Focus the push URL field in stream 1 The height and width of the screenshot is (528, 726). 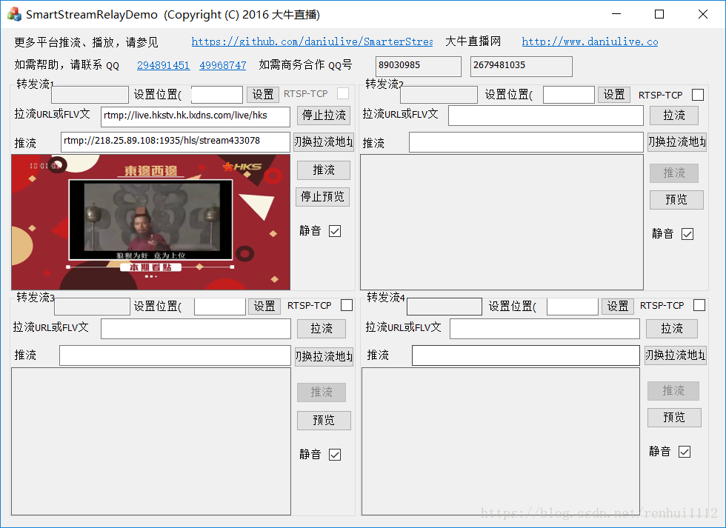pos(175,141)
